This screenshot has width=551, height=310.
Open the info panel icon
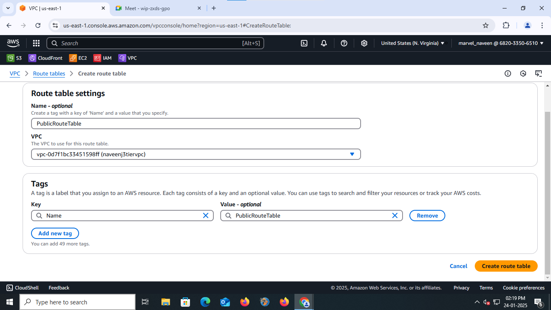[x=508, y=73]
